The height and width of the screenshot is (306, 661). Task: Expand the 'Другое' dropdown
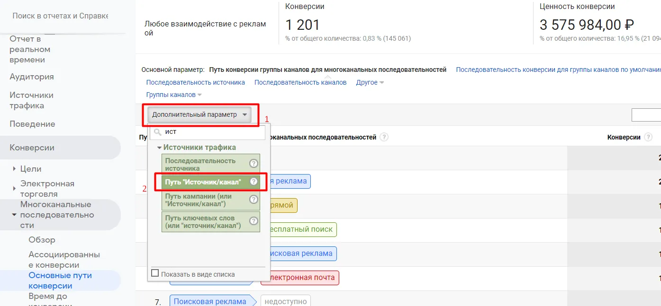(x=370, y=82)
